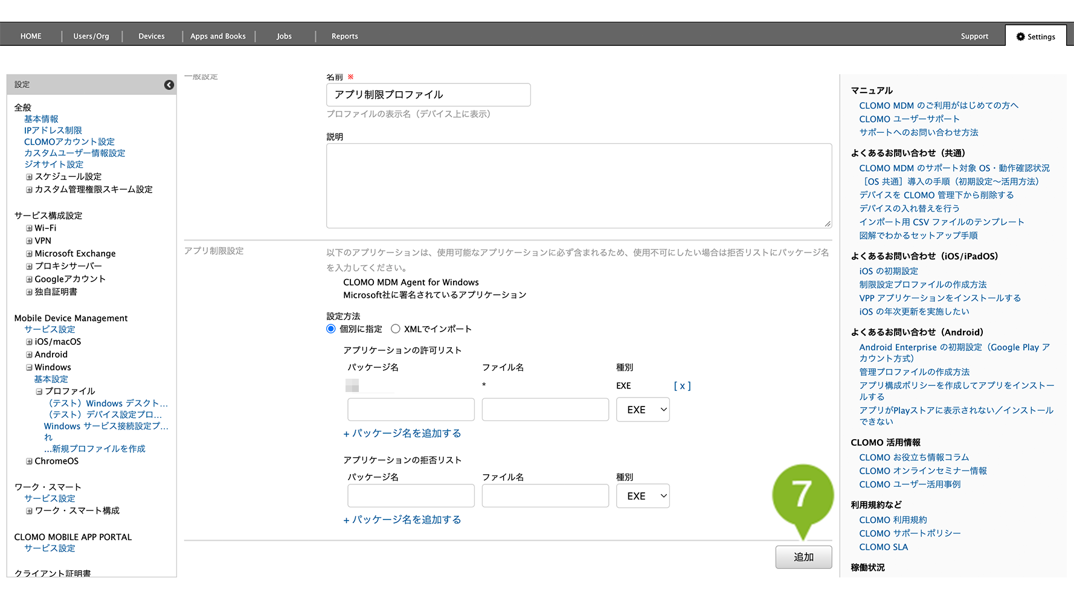Screen dimensions: 1074x604
Task: Expand the Microsoft Exchange node icon
Action: pyautogui.click(x=29, y=254)
